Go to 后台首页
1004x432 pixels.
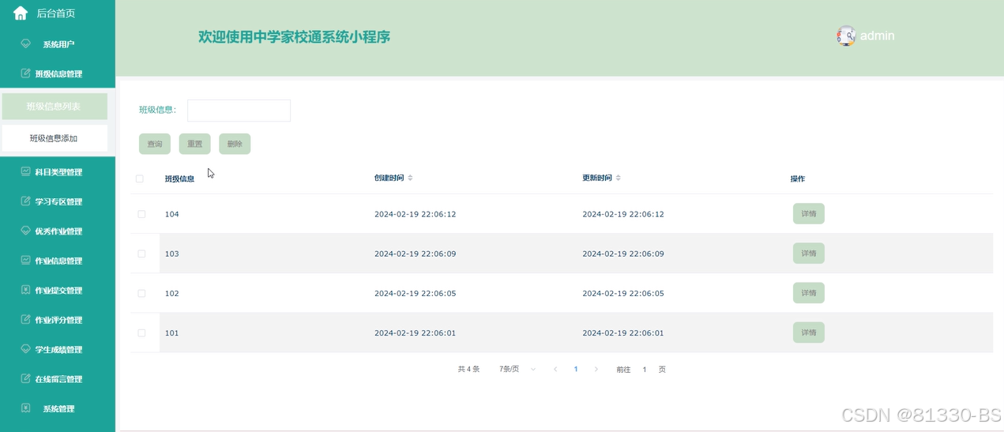click(56, 13)
